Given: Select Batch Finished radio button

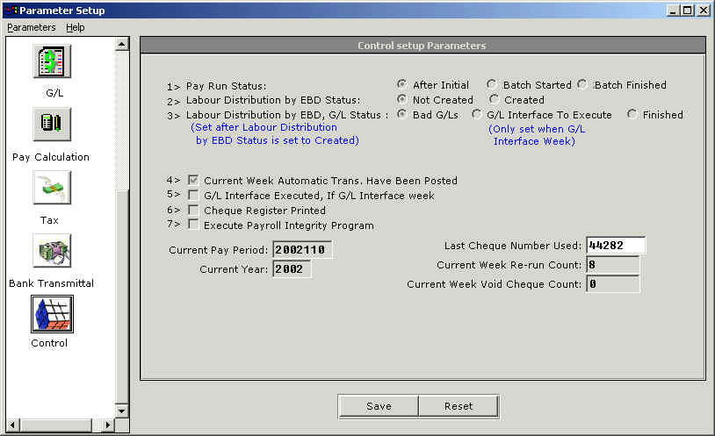Looking at the screenshot, I should 582,85.
